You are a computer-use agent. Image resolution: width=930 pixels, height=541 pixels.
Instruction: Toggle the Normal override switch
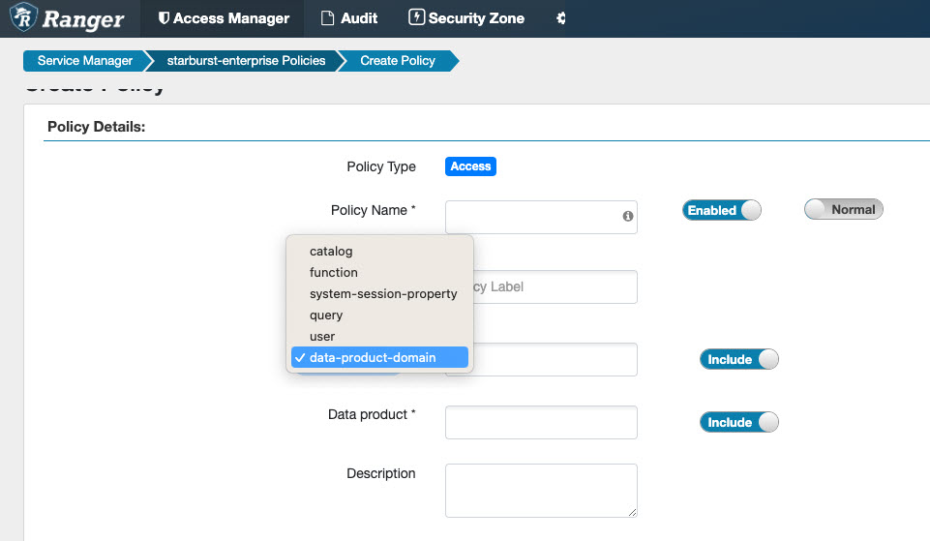click(x=844, y=209)
